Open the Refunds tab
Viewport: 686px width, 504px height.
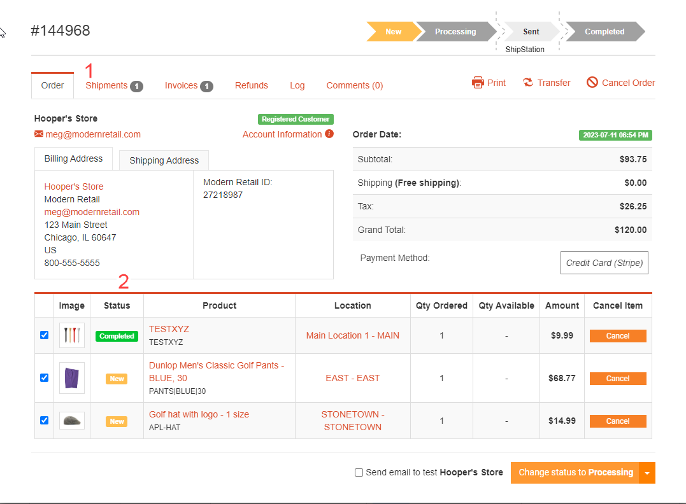point(251,86)
